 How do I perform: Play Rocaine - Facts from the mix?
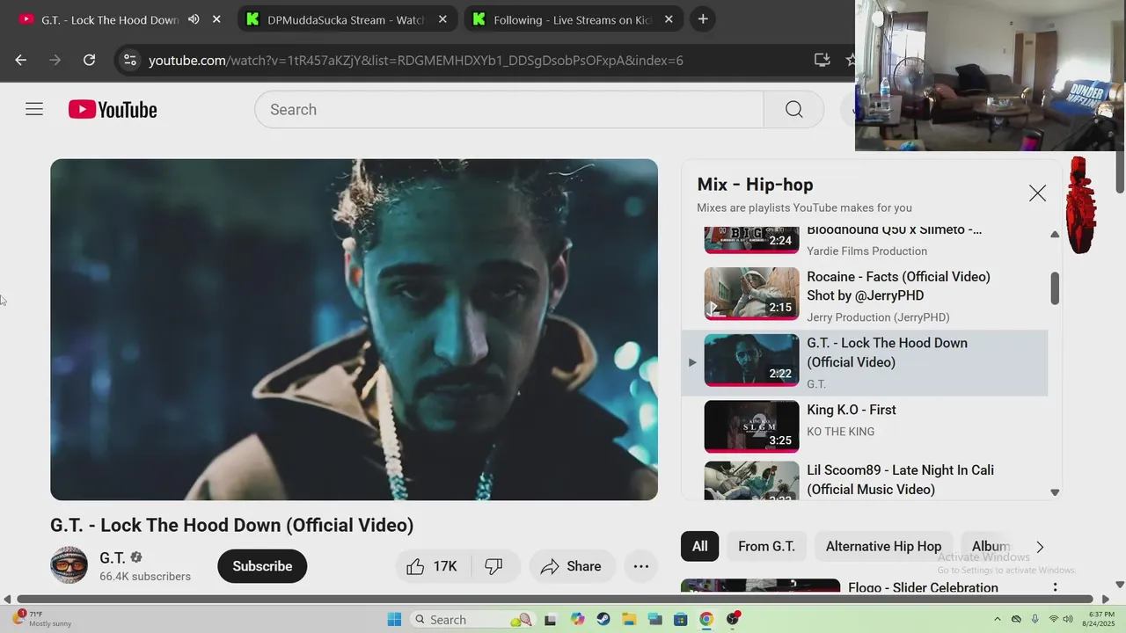865,296
